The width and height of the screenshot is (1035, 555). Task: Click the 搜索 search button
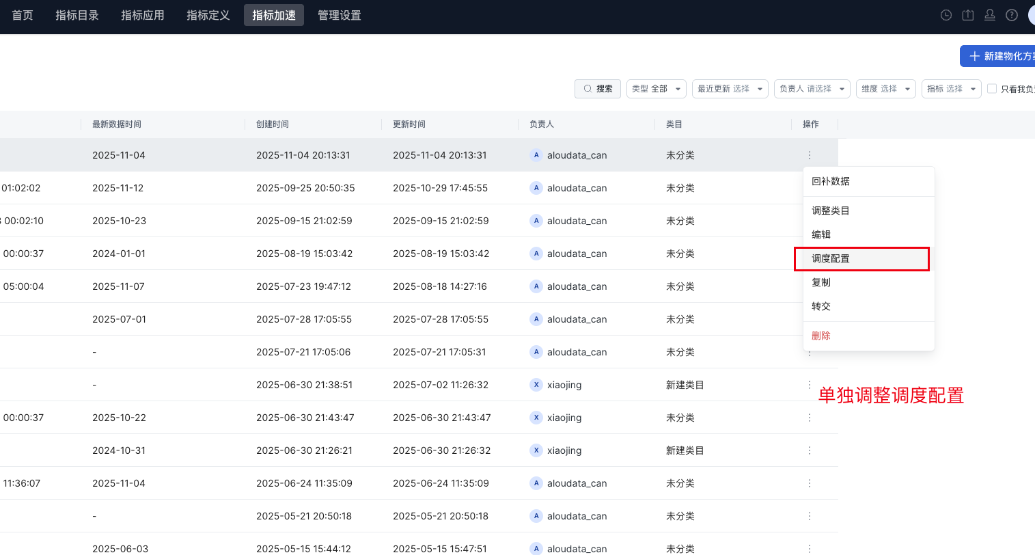(x=598, y=89)
